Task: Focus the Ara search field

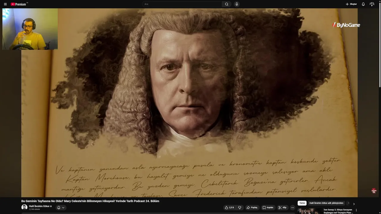Action: 182,4
